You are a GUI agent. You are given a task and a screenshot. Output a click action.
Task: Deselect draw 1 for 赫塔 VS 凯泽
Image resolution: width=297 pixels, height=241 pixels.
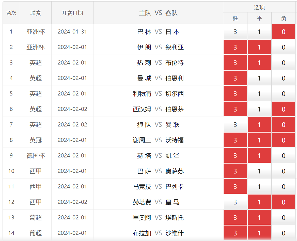(259, 156)
